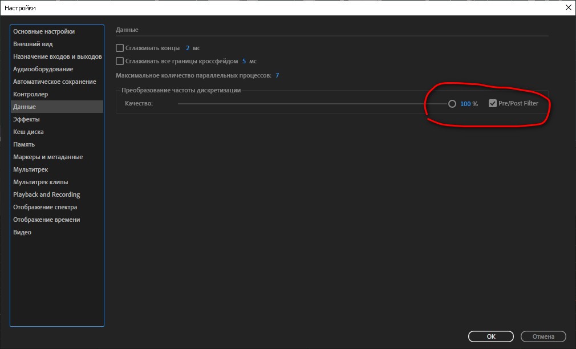
Task: Click the Качество slider handle
Action: [452, 104]
